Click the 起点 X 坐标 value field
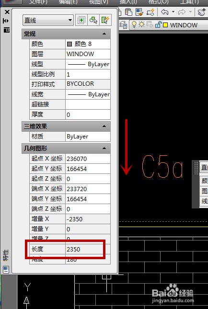208x309 pixels. (x=88, y=159)
